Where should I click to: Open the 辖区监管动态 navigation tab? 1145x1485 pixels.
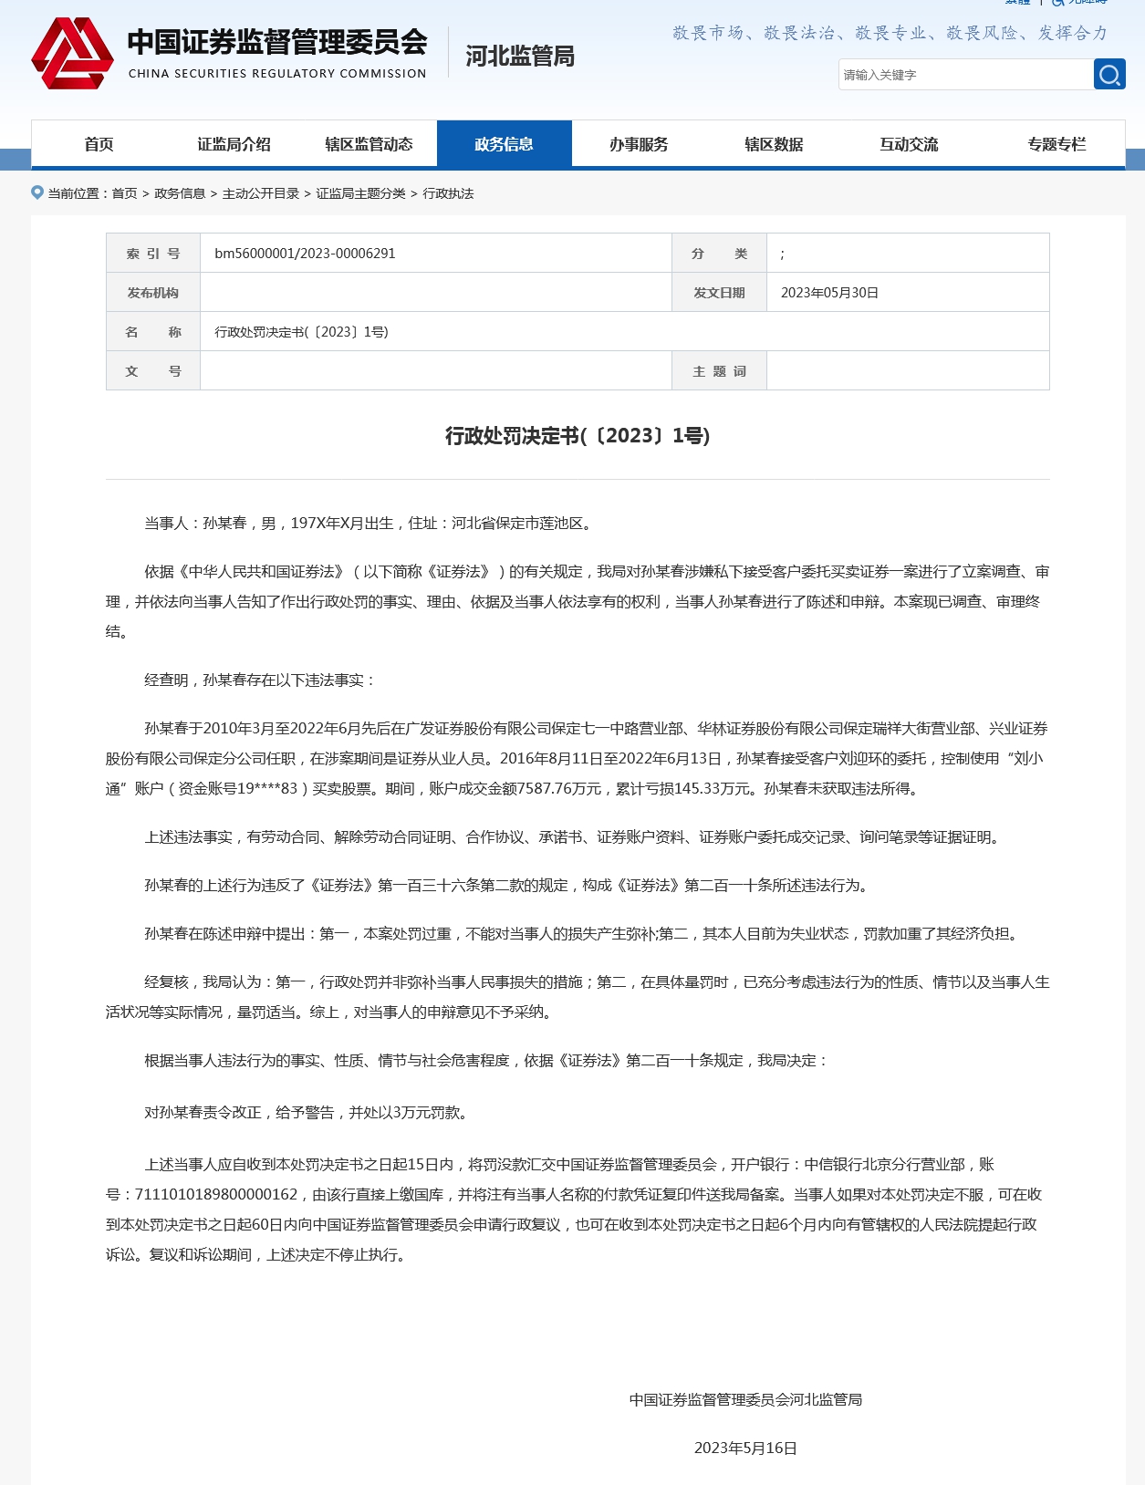pyautogui.click(x=369, y=144)
